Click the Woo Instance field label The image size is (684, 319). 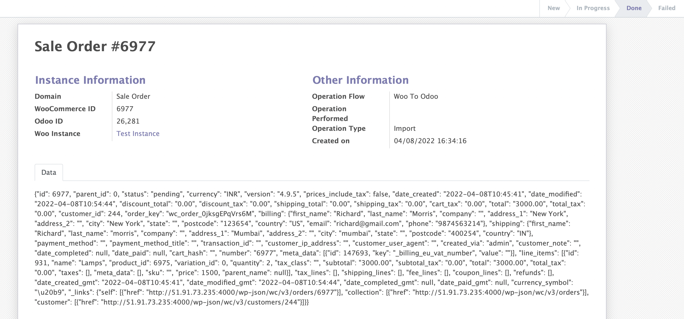(x=57, y=133)
